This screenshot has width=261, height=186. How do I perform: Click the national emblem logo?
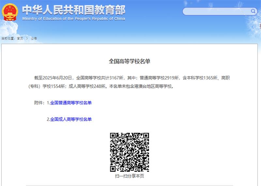point(10,12)
